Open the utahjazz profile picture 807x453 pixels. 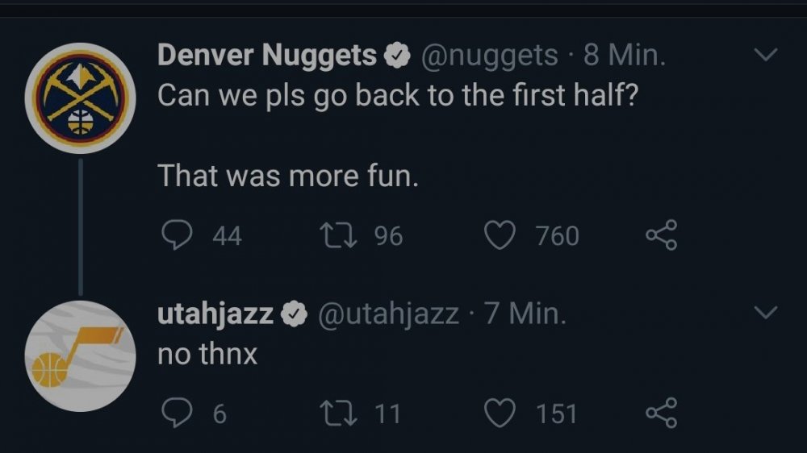tap(80, 356)
